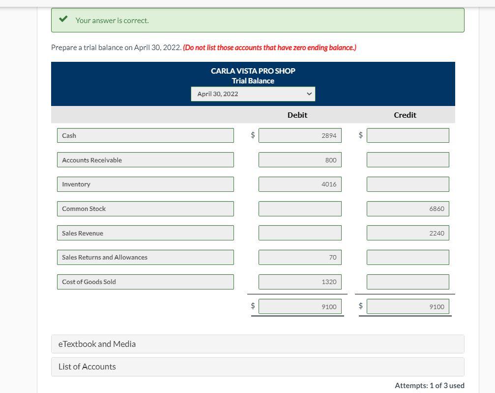Click the Sales Revenue account name field
This screenshot has height=393, width=495.
click(x=146, y=233)
